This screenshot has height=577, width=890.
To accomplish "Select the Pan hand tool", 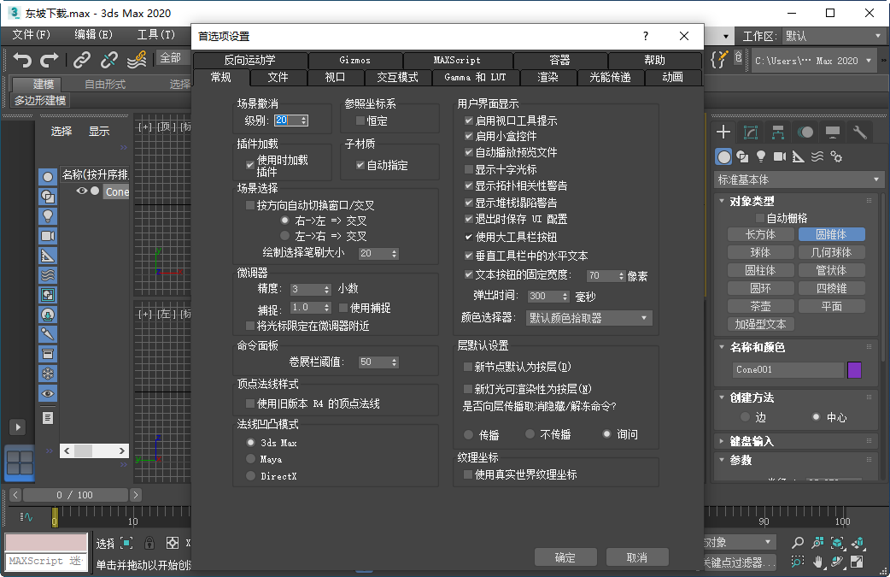I will click(x=817, y=562).
